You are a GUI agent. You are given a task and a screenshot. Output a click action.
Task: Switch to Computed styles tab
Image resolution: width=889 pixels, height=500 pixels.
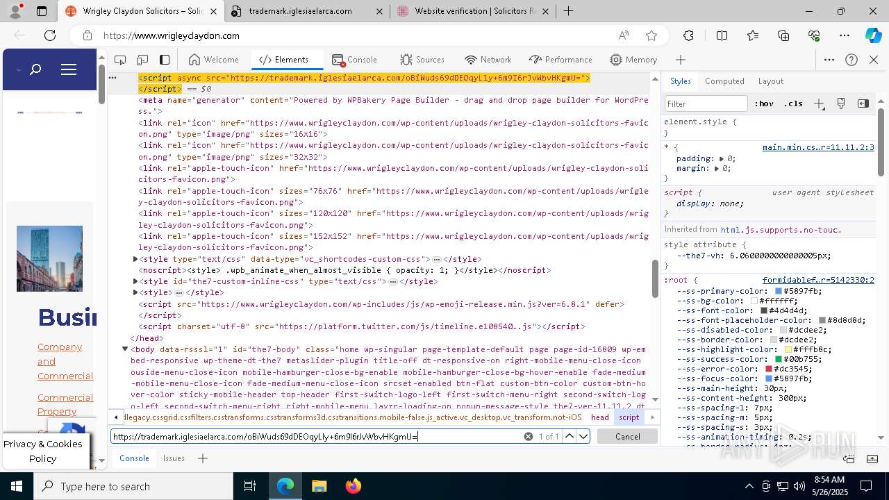click(724, 81)
